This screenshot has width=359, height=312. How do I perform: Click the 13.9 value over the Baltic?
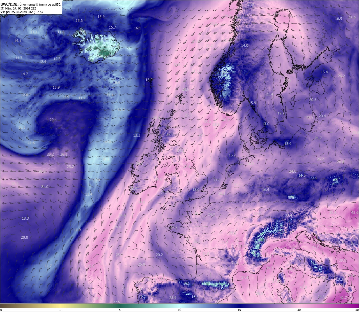coord(288,144)
